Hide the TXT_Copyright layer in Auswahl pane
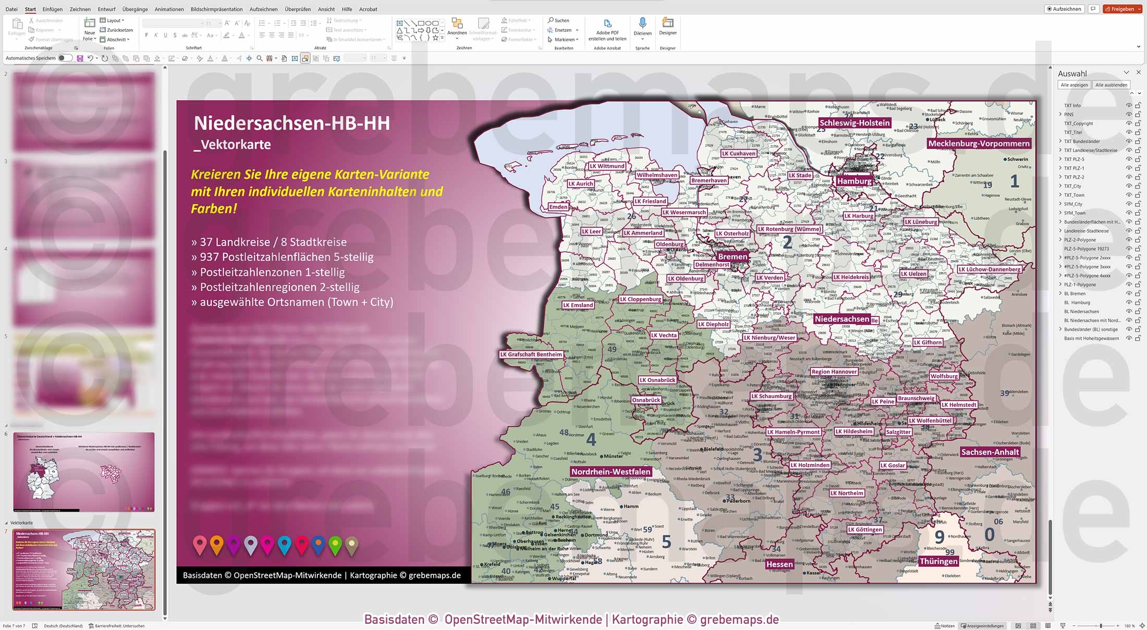 1130,123
